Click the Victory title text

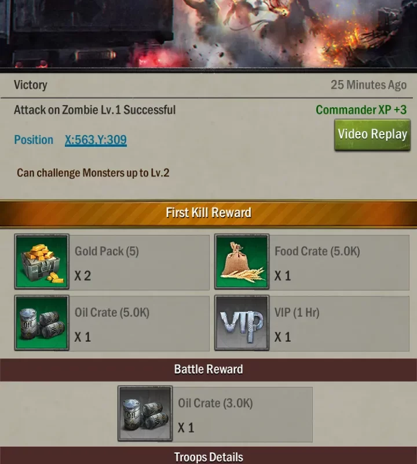pos(31,85)
